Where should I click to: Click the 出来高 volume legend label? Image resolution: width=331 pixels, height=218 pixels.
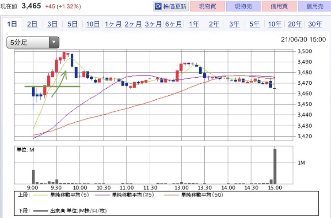78,210
